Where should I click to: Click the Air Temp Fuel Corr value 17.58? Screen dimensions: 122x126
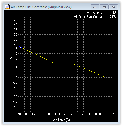point(112,17)
